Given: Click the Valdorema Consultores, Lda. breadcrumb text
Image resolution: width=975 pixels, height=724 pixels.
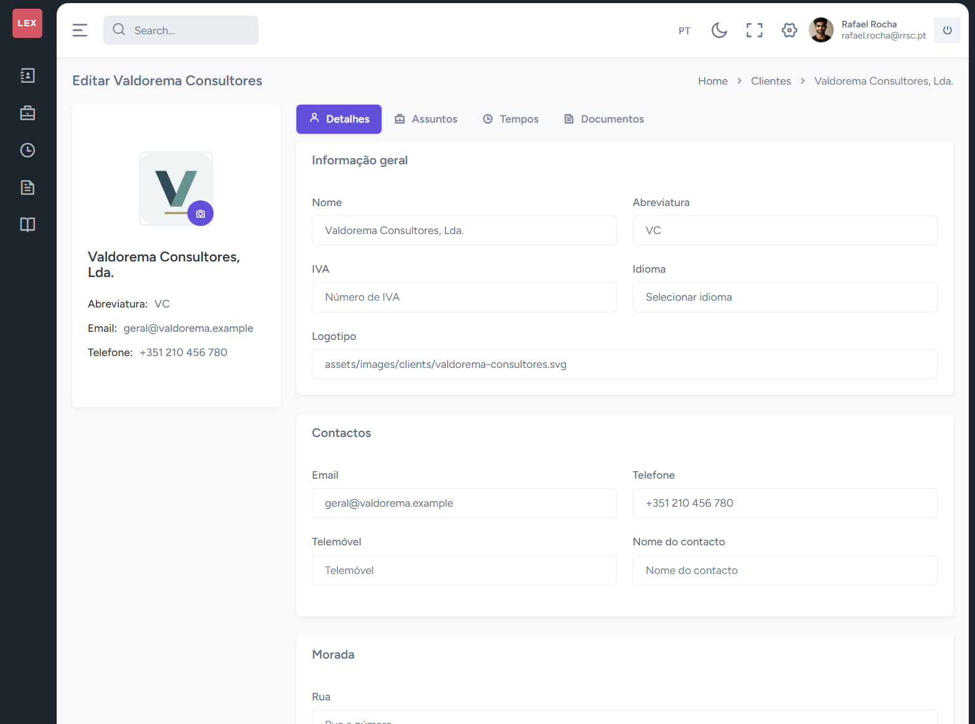Looking at the screenshot, I should coord(883,81).
